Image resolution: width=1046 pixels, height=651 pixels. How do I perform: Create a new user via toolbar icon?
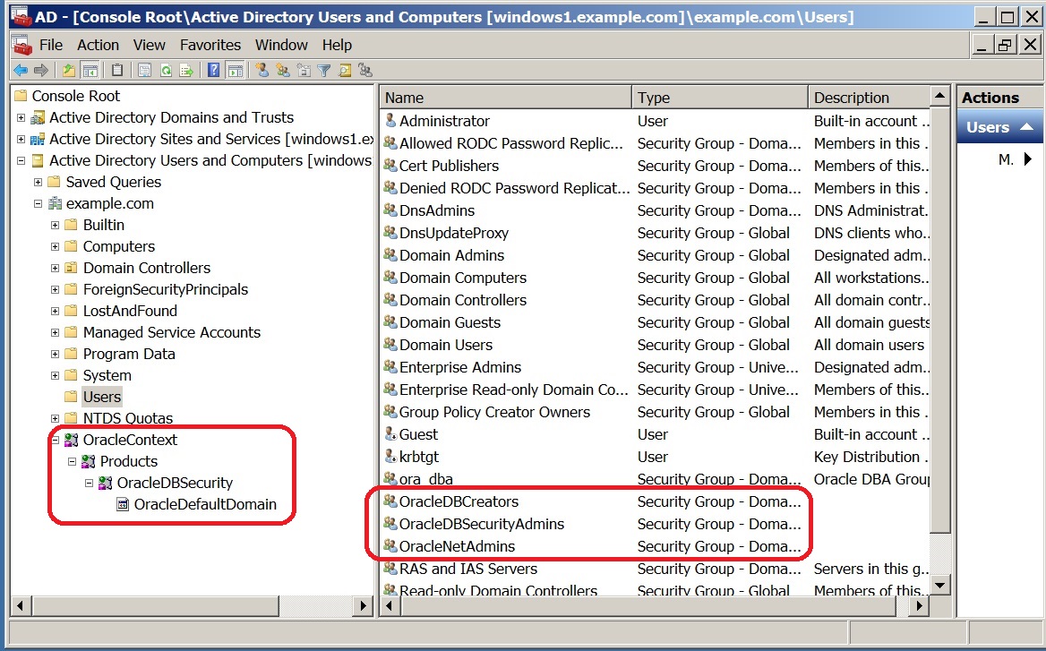coord(261,71)
